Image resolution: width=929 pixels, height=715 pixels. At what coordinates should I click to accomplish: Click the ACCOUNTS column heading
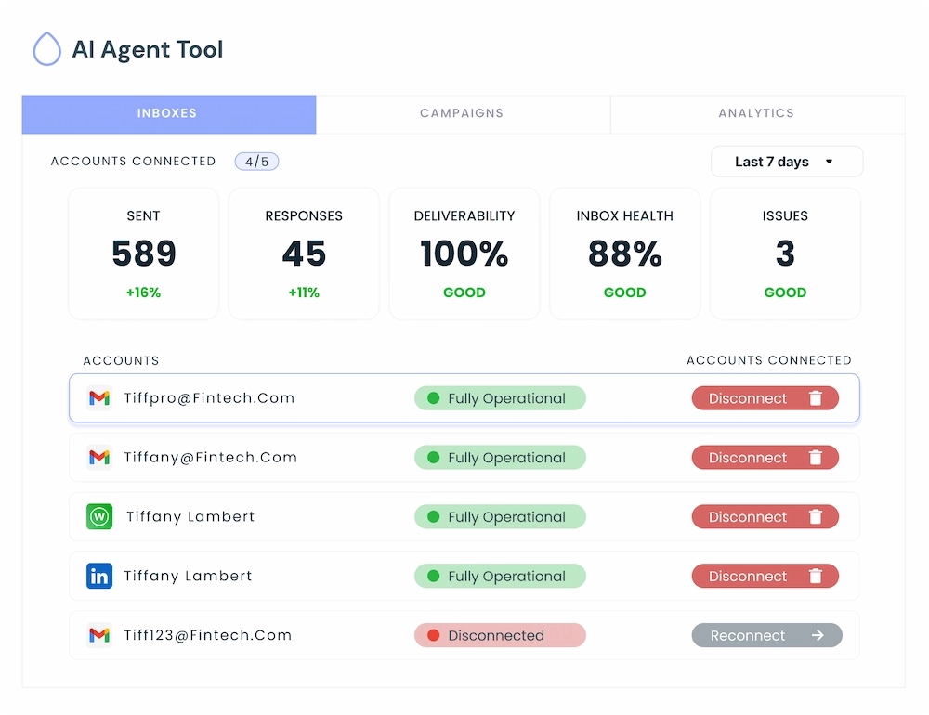point(121,361)
